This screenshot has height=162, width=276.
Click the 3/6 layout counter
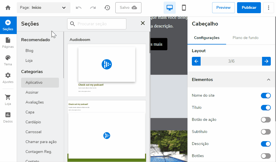pyautogui.click(x=231, y=61)
